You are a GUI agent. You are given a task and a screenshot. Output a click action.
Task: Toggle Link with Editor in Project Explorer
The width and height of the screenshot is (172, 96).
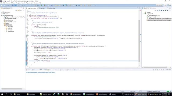[x=18, y=10]
